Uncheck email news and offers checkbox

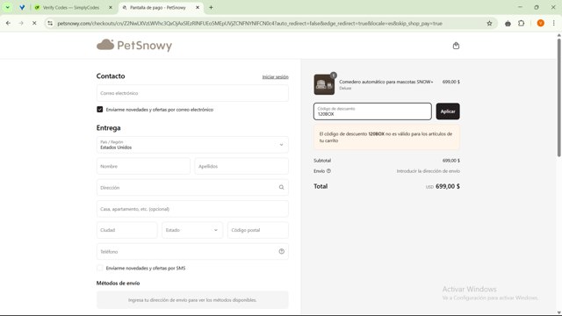(99, 109)
